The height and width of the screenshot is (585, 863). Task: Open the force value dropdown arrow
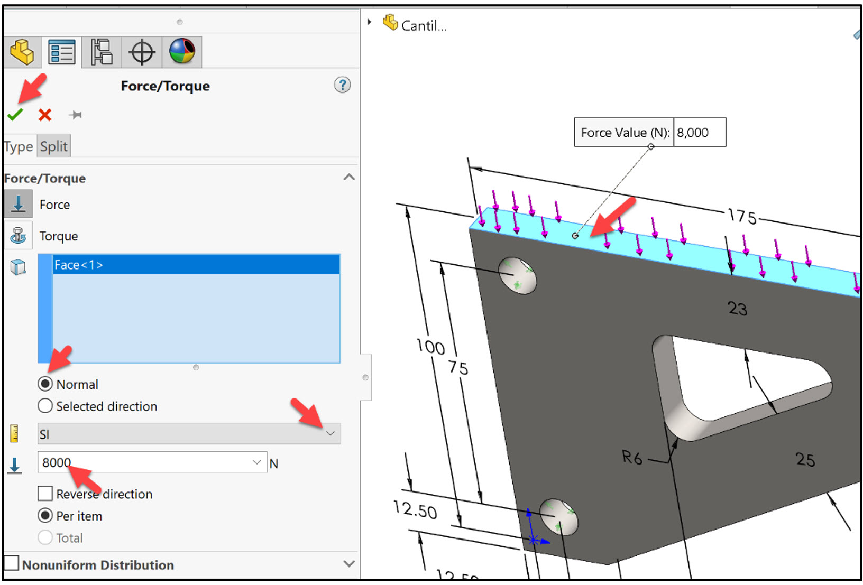pos(258,462)
